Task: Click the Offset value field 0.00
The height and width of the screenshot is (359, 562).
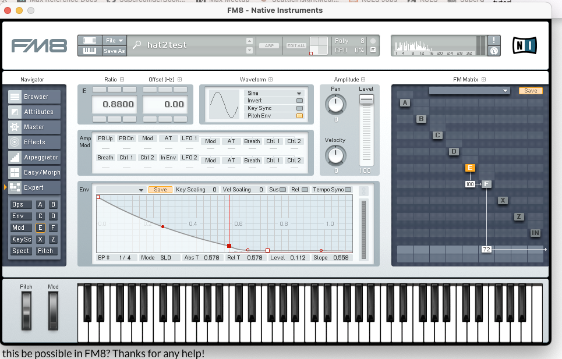Action: click(x=165, y=104)
